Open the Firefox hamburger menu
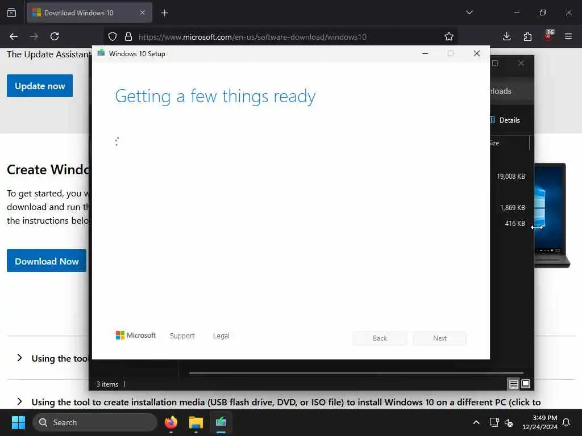 tap(568, 36)
